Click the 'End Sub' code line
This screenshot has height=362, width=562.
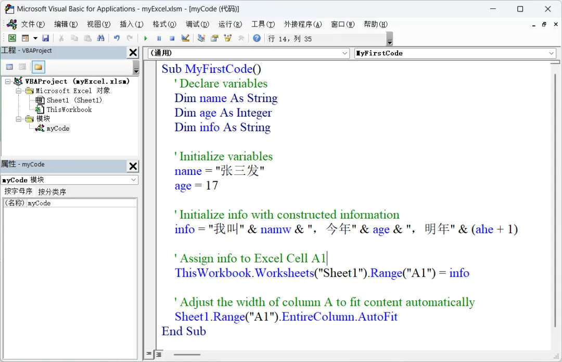(184, 331)
